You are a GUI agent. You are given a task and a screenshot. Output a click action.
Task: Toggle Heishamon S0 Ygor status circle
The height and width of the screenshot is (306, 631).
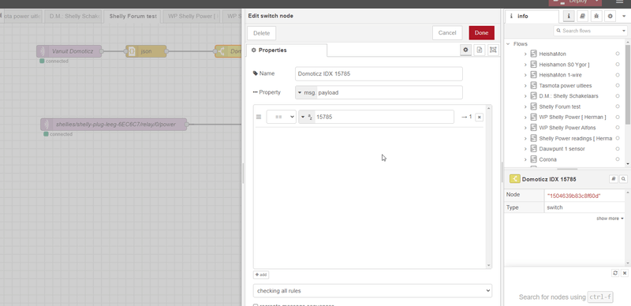(618, 65)
